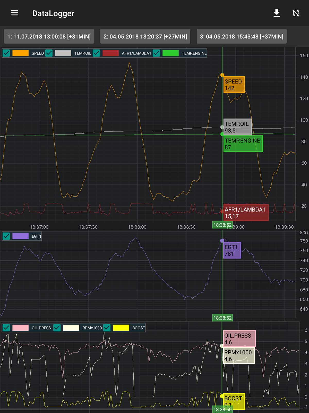Click the orange SPEED color swatch
The height and width of the screenshot is (413, 309).
click(x=20, y=53)
